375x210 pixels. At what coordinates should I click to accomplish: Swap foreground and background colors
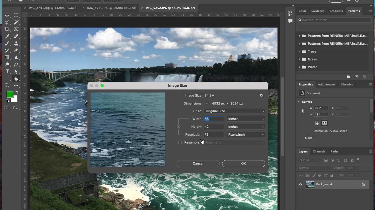pyautogui.click(x=17, y=92)
